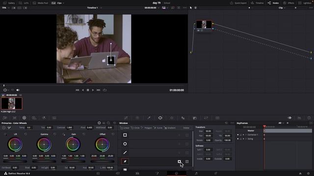The width and height of the screenshot is (314, 176).
Task: Pick white point for Gain
Action: [63, 134]
